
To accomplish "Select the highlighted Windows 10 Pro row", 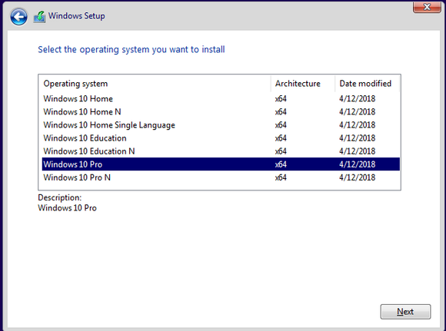I will 221,164.
